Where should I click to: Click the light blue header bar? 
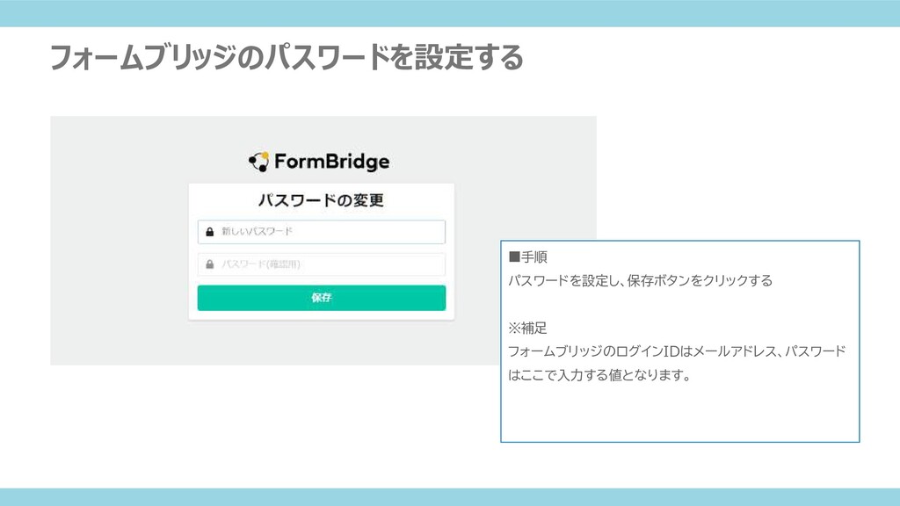[x=450, y=13]
